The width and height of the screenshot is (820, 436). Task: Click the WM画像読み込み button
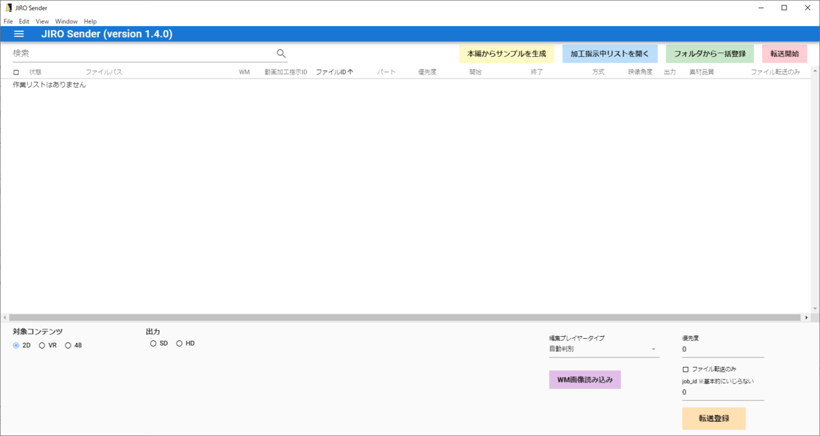pyautogui.click(x=584, y=379)
